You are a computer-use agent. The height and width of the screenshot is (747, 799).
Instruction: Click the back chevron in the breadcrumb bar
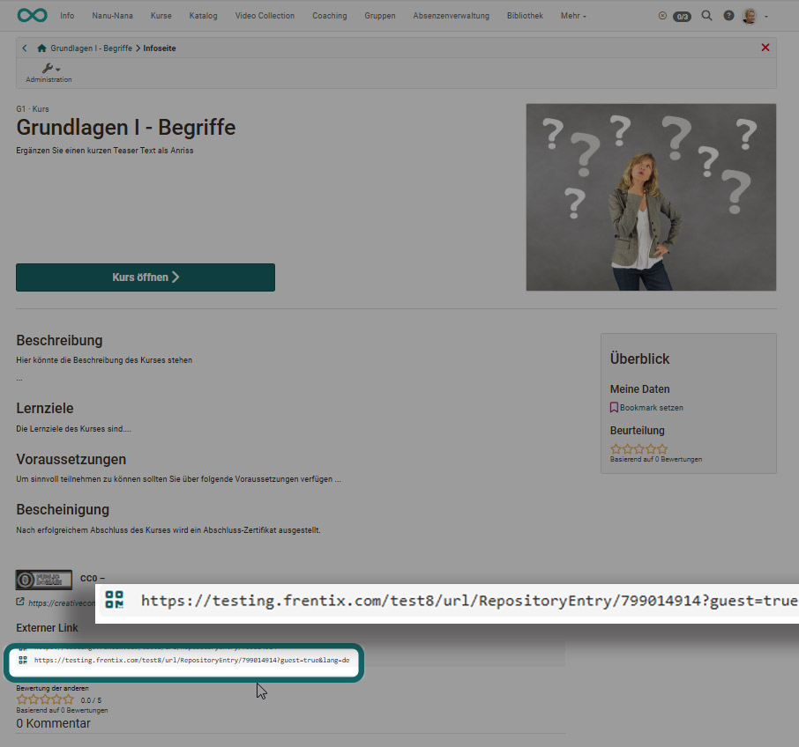24,48
